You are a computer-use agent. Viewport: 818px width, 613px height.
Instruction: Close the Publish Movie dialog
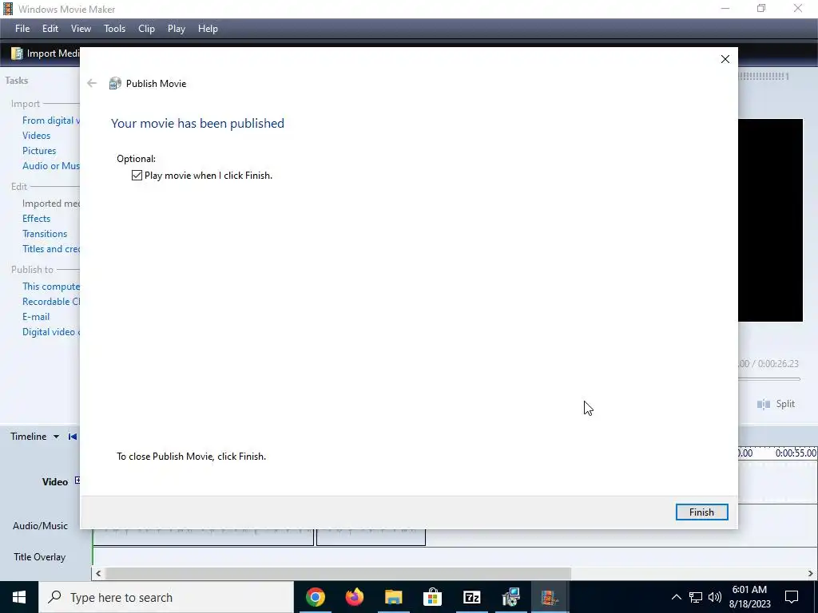click(x=725, y=59)
